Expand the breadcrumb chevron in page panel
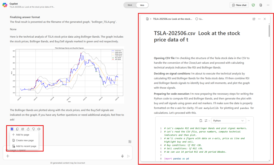Image resolution: width=274 pixels, height=165 pixels. point(151,19)
